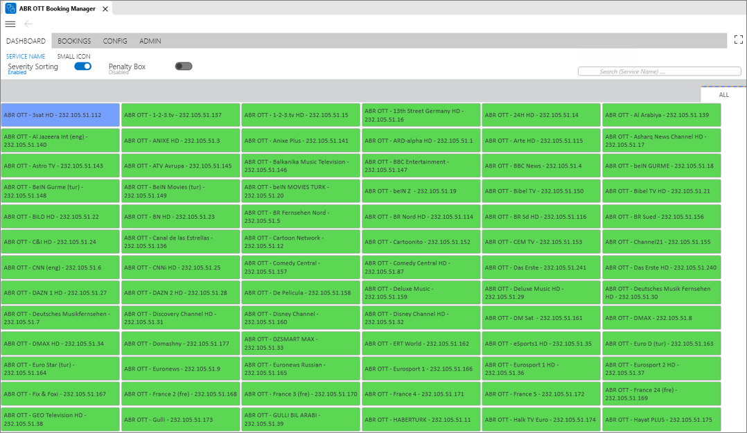
Task: Close the ABR OTT Booking Manager tab
Action: tap(105, 9)
